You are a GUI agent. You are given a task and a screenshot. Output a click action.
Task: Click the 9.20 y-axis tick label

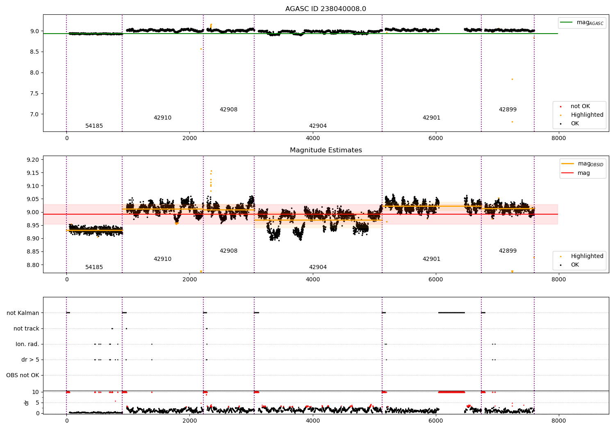[33, 160]
